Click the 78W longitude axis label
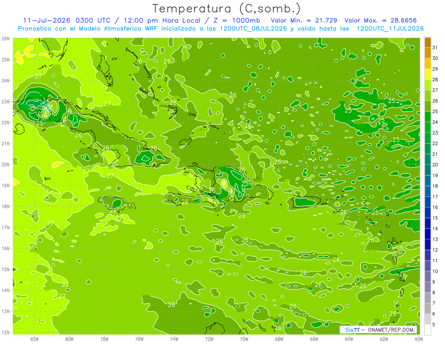This screenshot has height=344, width=445. (105, 339)
